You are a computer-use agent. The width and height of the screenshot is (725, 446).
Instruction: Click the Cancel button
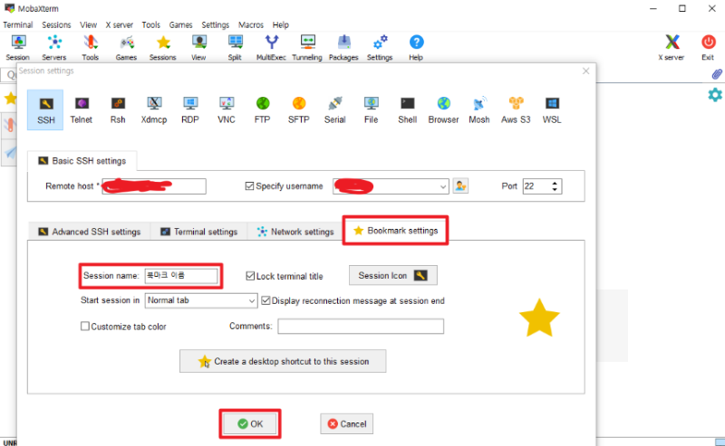[x=347, y=424]
